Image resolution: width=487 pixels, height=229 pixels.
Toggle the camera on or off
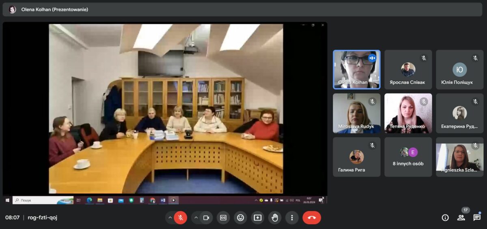point(206,218)
